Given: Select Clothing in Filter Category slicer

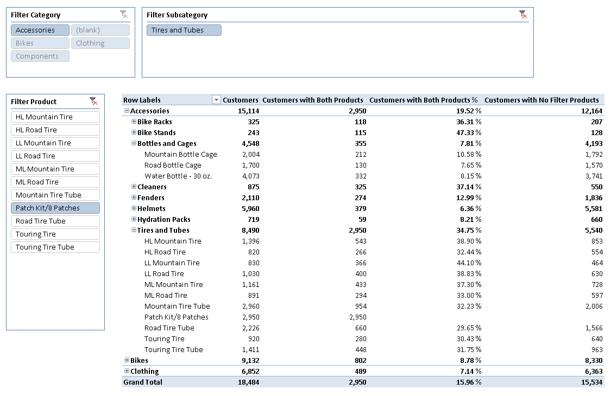Looking at the screenshot, I should pos(100,43).
